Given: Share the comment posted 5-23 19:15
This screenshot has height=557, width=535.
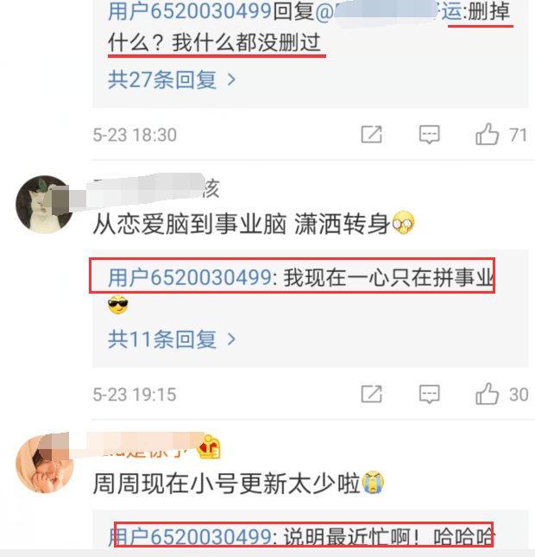Looking at the screenshot, I should click(x=371, y=394).
